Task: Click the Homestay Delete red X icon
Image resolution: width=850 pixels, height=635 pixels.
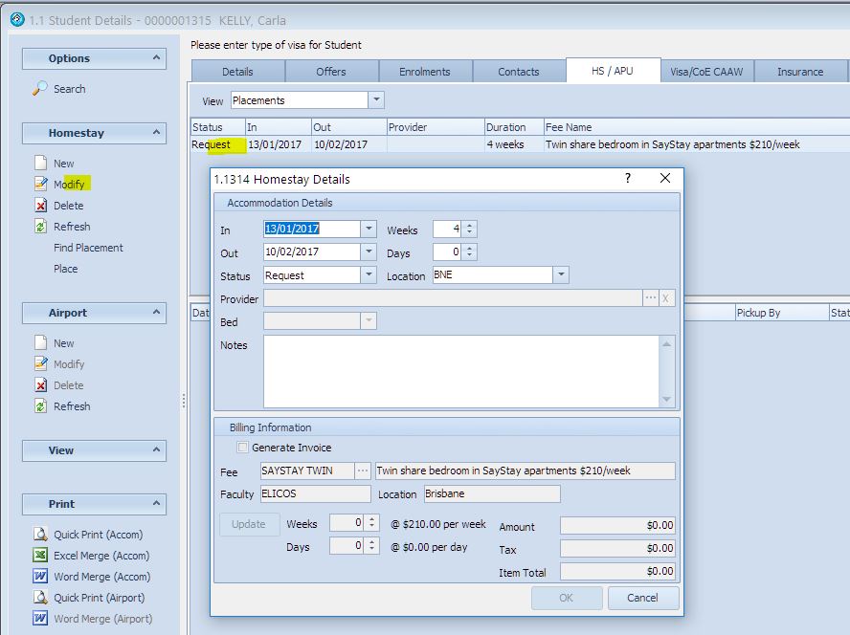Action: point(40,206)
